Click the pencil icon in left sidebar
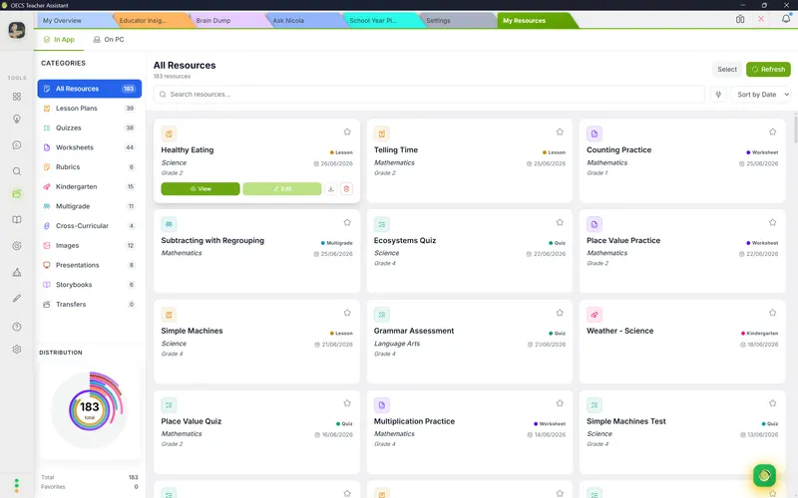The width and height of the screenshot is (798, 498). [17, 298]
